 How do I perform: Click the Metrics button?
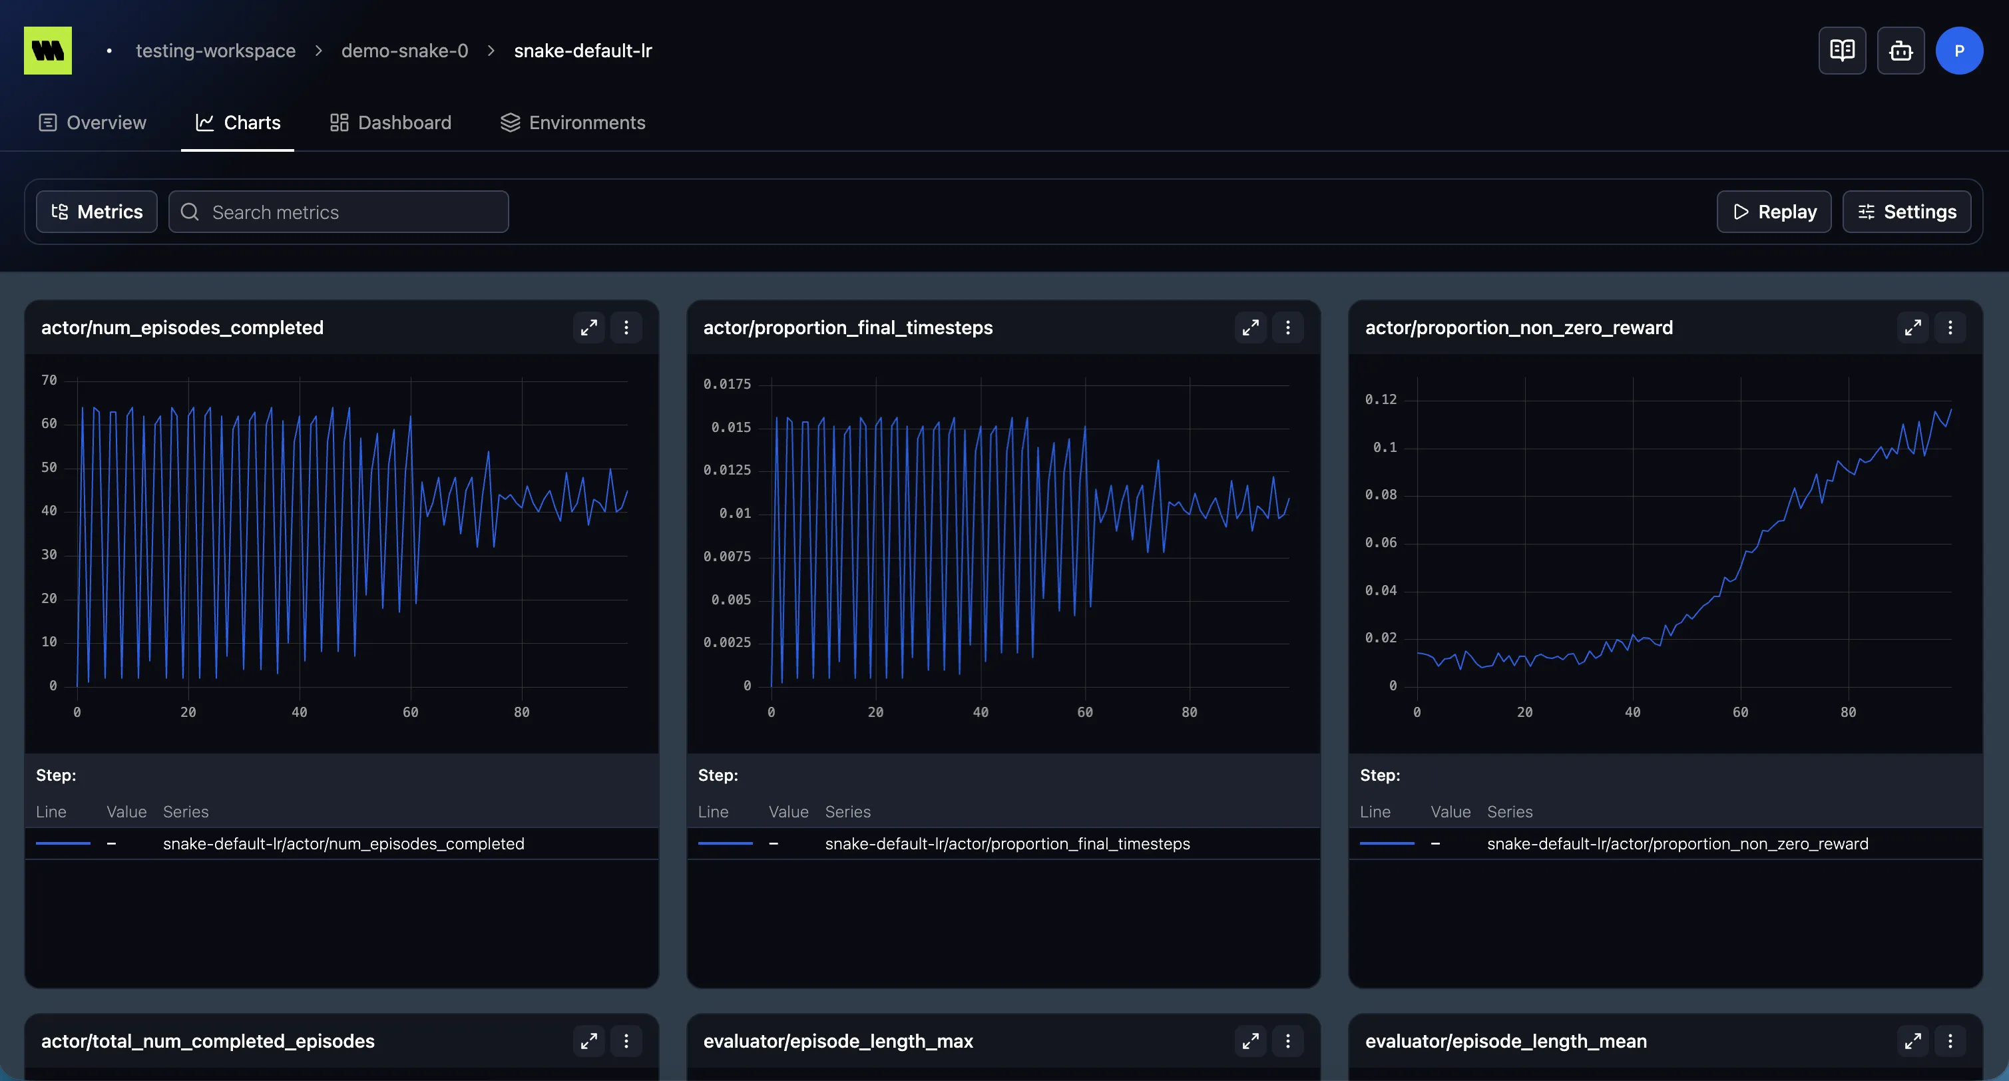(x=97, y=212)
